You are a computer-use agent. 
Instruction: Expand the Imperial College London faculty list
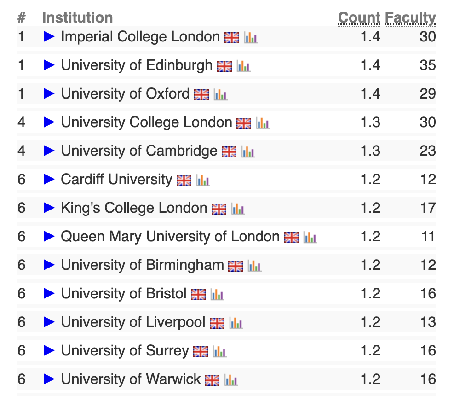49,37
